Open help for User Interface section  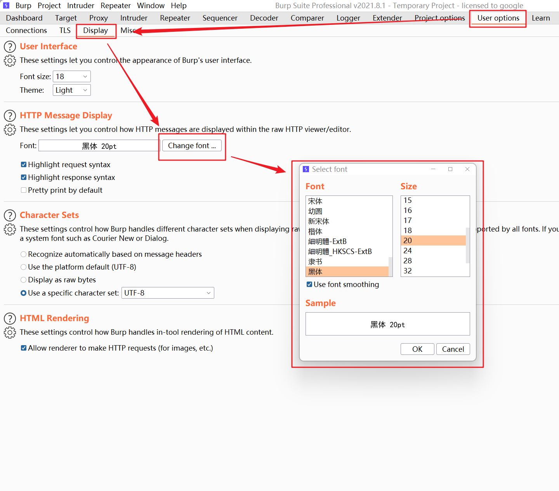tap(10, 47)
